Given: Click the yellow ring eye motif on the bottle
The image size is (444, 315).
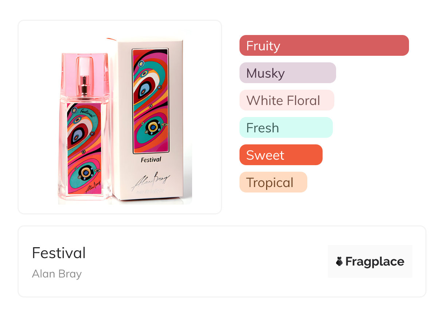Looking at the screenshot, I should point(86,172).
